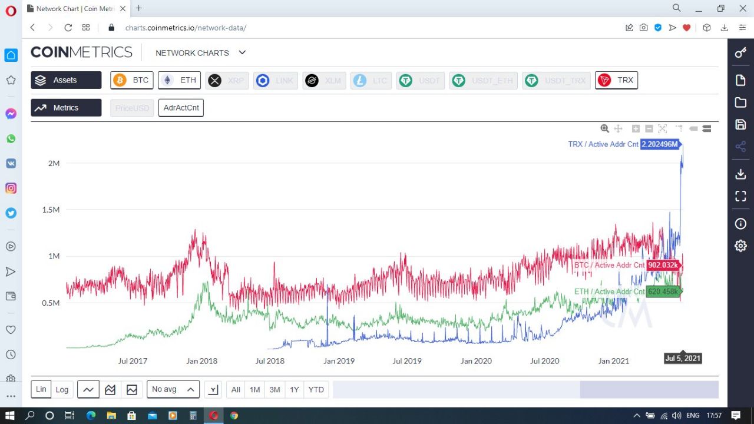Share the chart

coord(740,147)
